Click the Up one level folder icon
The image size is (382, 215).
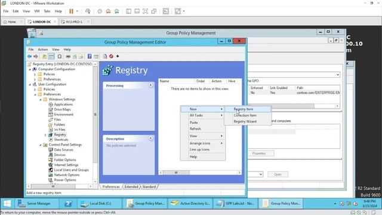click(44, 56)
